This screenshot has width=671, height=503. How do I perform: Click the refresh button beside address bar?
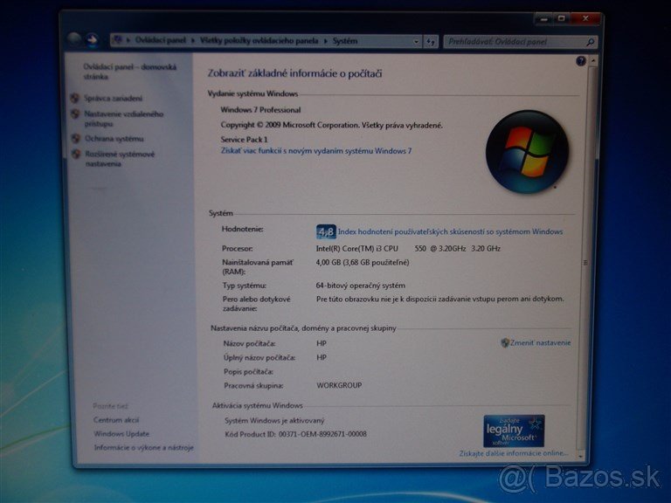(x=431, y=42)
